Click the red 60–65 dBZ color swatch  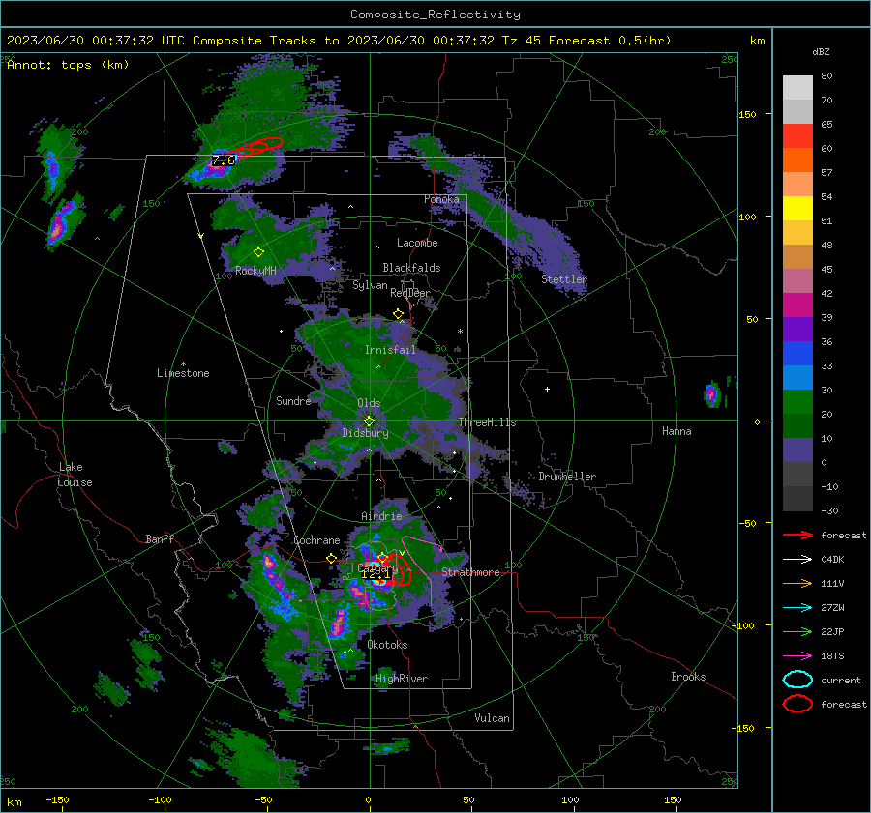point(797,136)
